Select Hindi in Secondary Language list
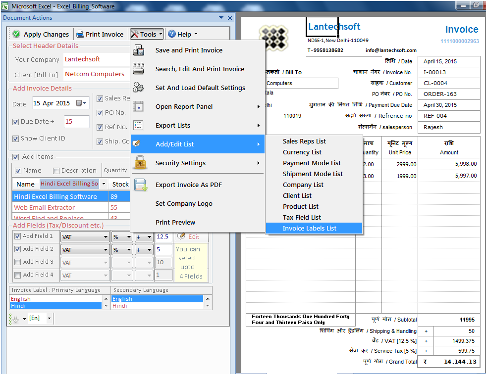Image resolution: width=486 pixels, height=374 pixels. pyautogui.click(x=157, y=306)
